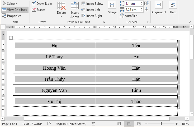Click the cell Thảo

[136, 101]
